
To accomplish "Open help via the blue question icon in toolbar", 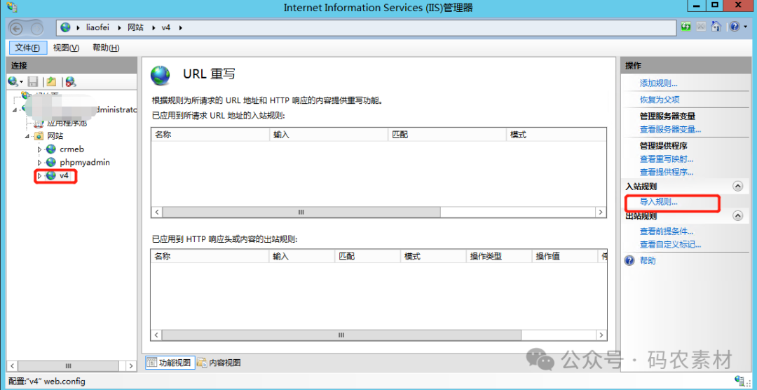I will [733, 27].
